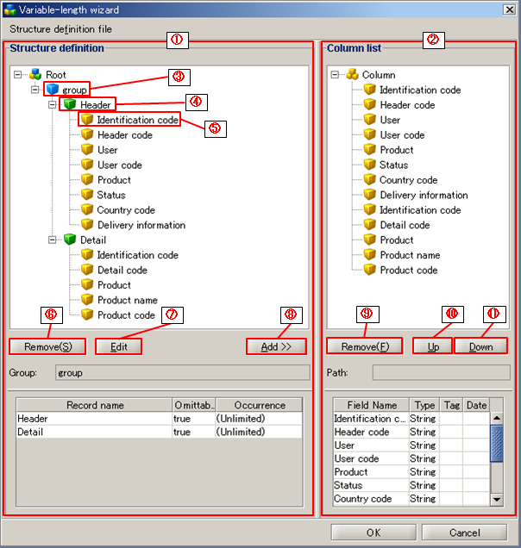This screenshot has height=548, width=521.
Task: Select Status in the Column list
Action: (393, 165)
